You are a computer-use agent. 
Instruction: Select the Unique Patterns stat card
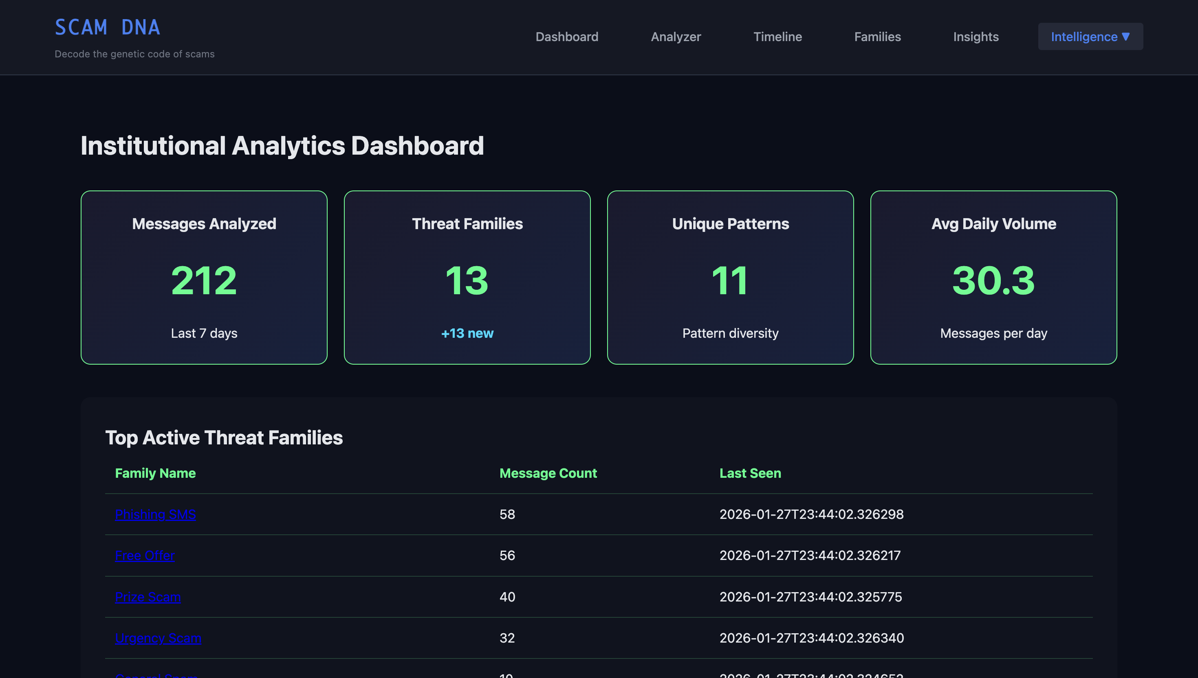730,277
